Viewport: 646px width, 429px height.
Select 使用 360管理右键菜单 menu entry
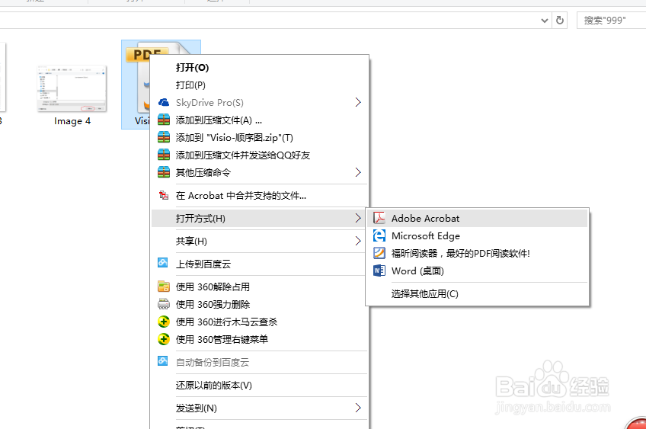click(260, 340)
